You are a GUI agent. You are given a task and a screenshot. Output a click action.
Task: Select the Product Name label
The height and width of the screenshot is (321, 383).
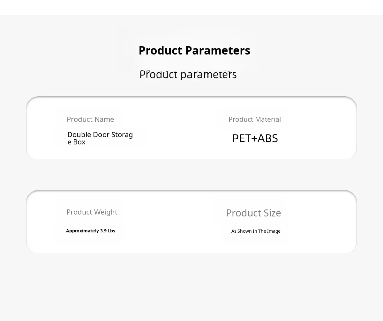(90, 119)
